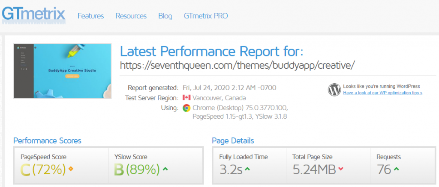Click the Page Details heading

pos(233,140)
